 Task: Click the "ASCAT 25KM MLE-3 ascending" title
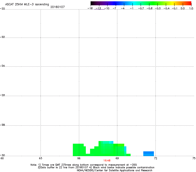click(27, 4)
